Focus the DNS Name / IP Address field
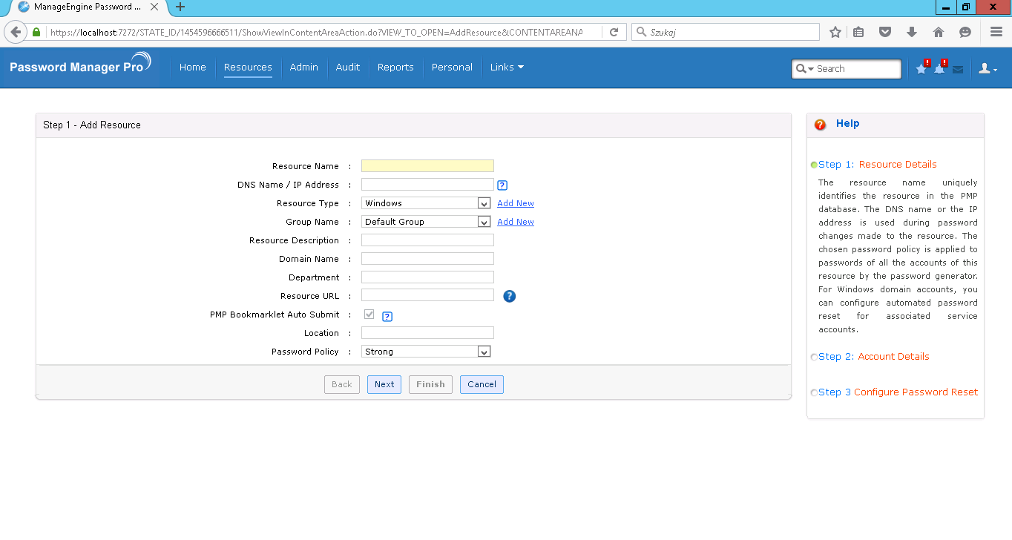This screenshot has height=540, width=1012. click(x=427, y=185)
